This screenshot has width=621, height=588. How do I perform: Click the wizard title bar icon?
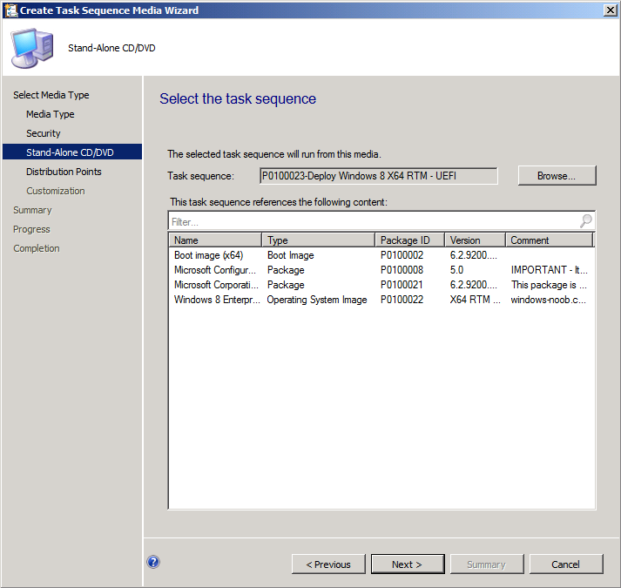pos(10,10)
